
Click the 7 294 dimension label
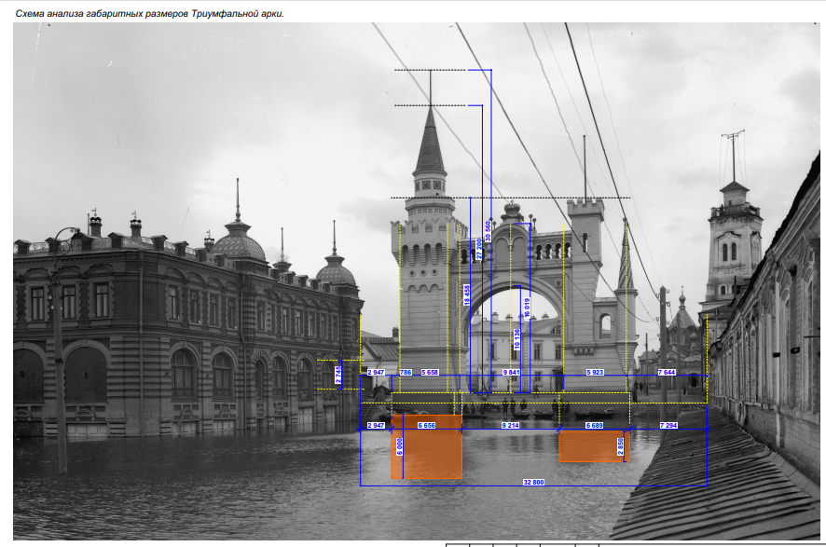pyautogui.click(x=668, y=425)
